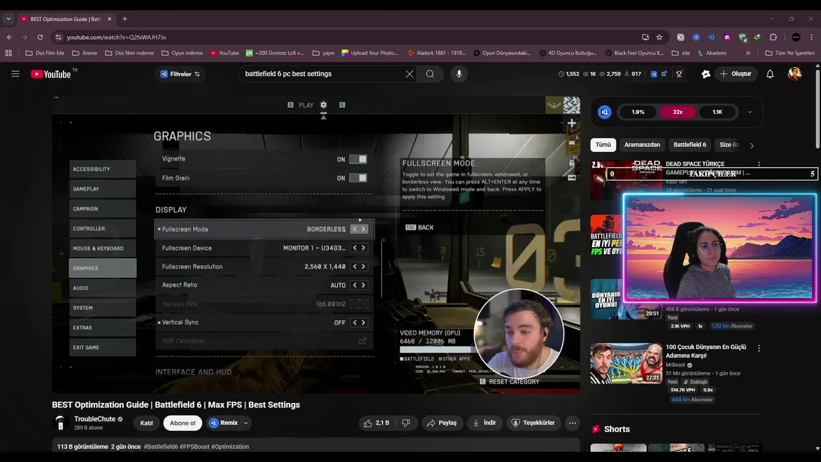Open the Dizi Film İzle bookmark folder
Screen dimensions: 821x462
point(45,53)
